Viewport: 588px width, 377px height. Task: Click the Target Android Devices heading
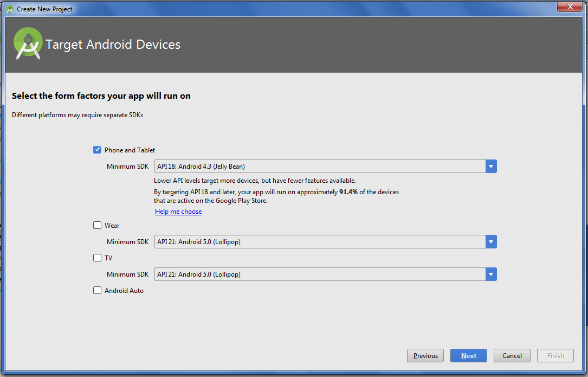click(113, 44)
